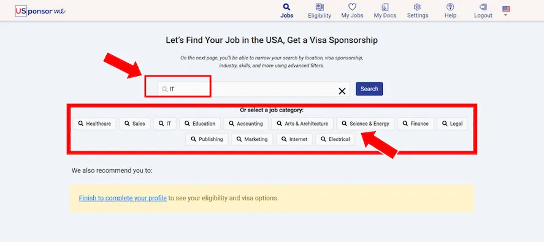
Task: Choose the Arts & Architecture category
Action: click(x=302, y=124)
